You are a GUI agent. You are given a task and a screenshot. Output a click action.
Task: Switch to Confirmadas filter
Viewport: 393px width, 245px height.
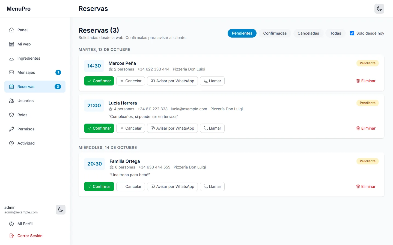click(275, 33)
